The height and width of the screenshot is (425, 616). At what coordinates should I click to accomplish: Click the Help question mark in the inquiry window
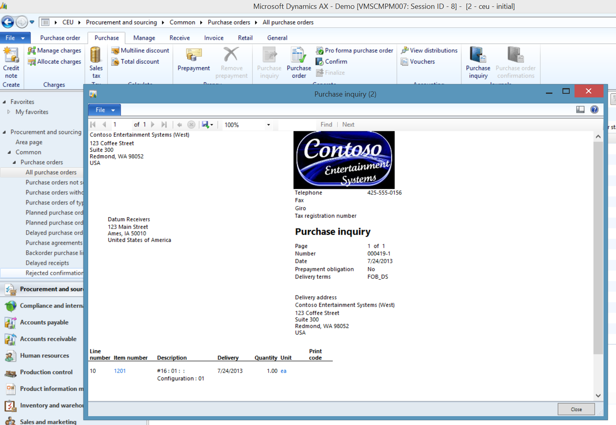click(x=594, y=109)
